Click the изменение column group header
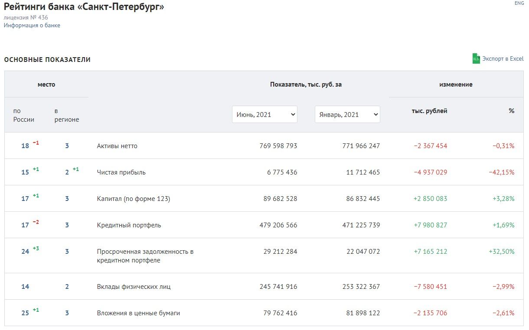This screenshot has height=330, width=529. pyautogui.click(x=456, y=84)
